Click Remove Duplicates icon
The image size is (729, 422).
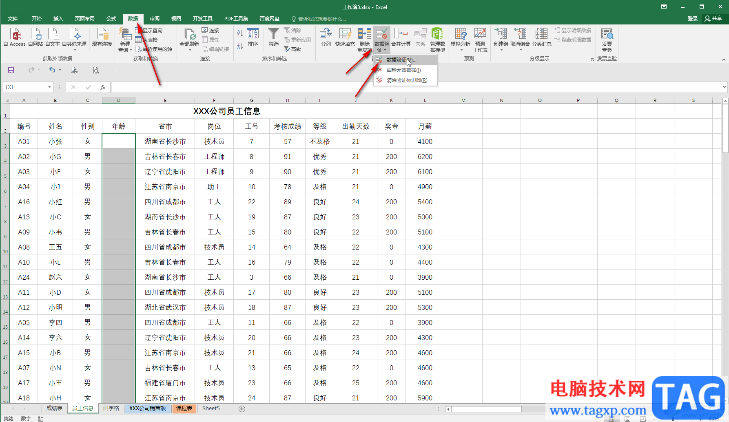(365, 40)
